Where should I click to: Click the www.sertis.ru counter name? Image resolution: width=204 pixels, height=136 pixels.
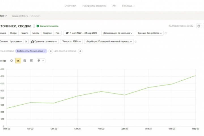(x=20, y=16)
